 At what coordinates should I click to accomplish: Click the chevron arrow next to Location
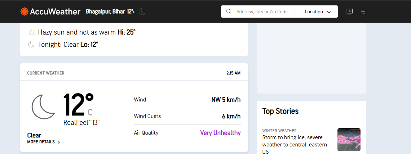329,12
